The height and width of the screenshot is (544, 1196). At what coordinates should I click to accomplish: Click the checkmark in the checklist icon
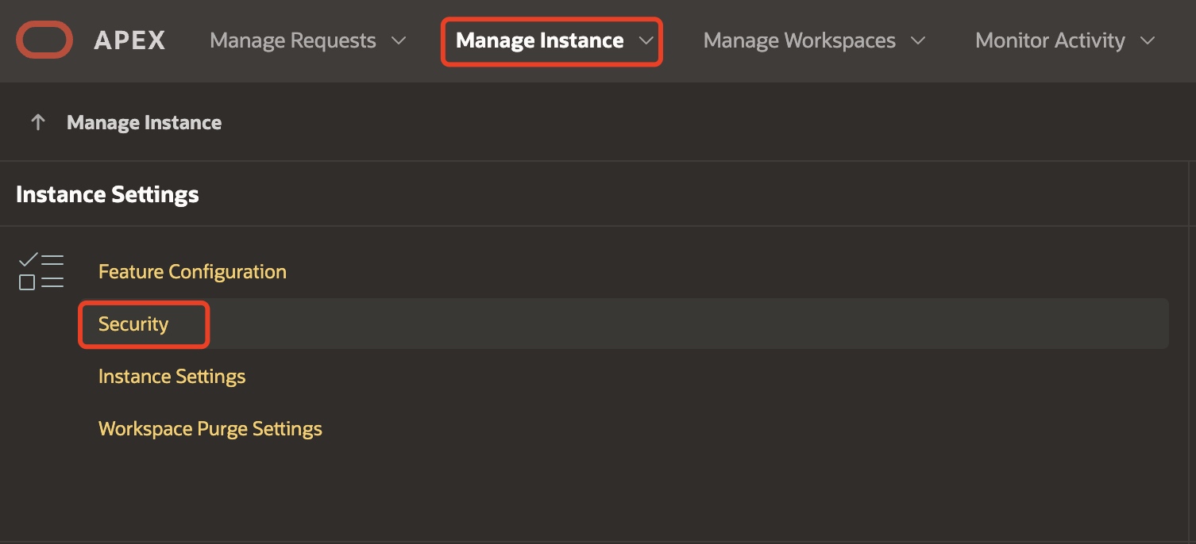point(27,259)
